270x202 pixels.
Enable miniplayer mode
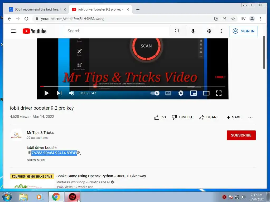(x=194, y=93)
